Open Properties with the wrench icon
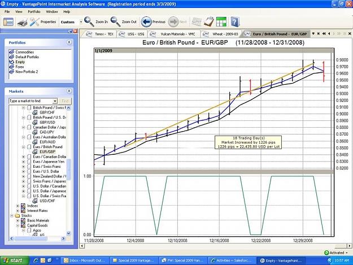 click(34, 22)
